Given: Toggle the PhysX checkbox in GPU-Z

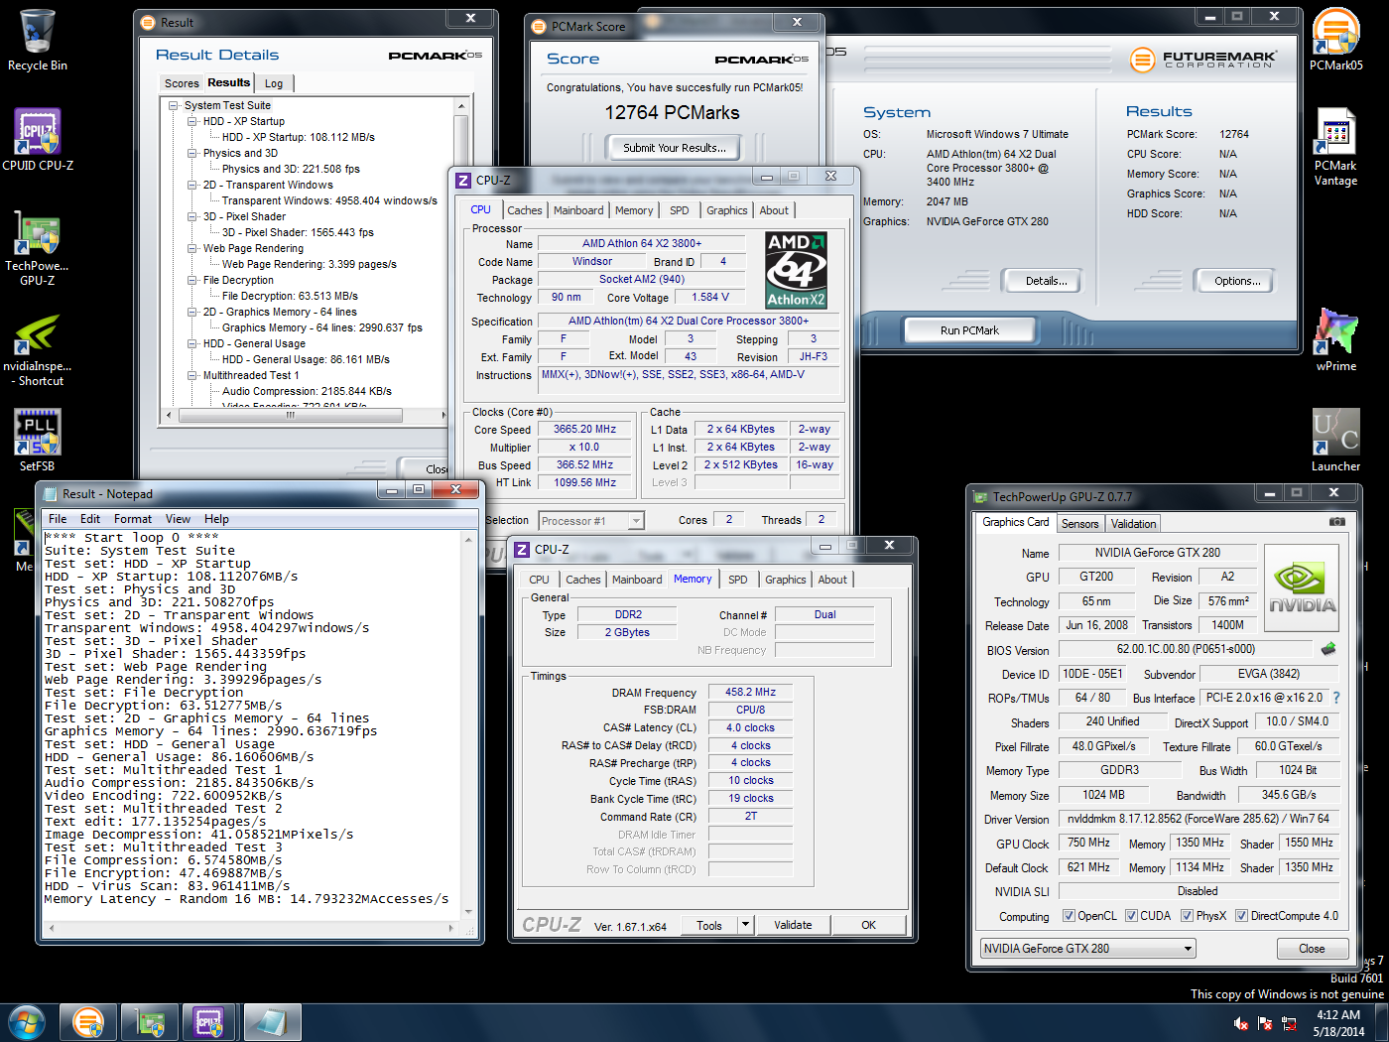Looking at the screenshot, I should tap(1187, 916).
